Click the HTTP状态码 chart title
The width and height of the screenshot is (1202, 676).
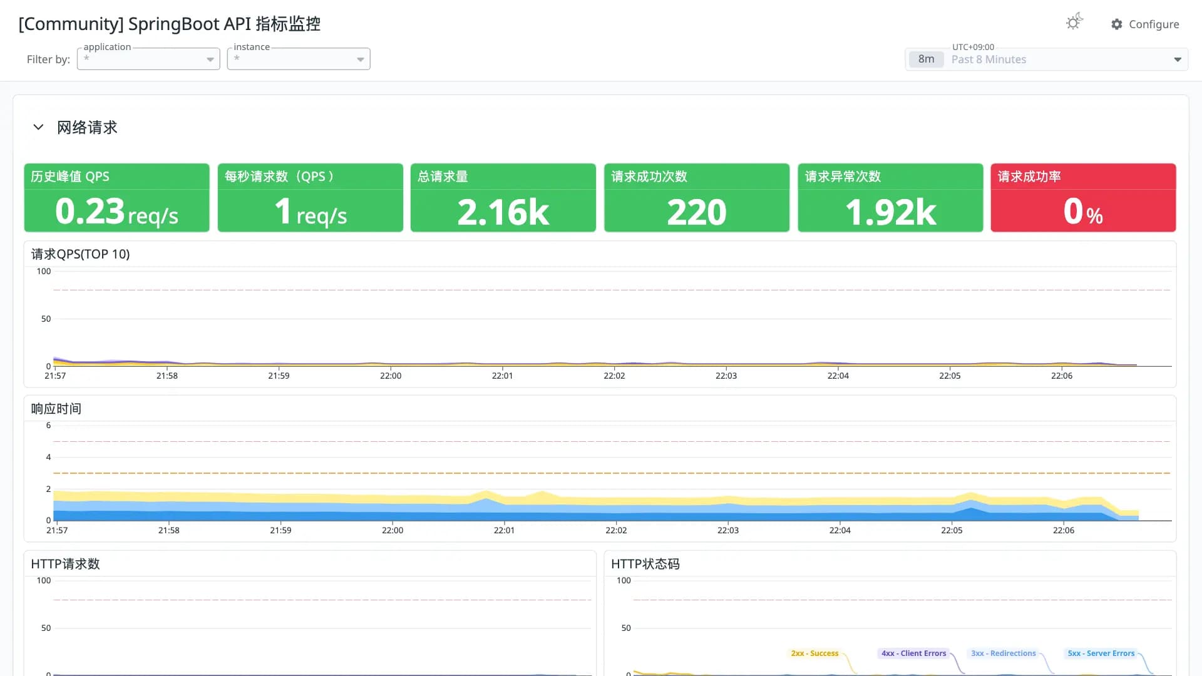click(x=645, y=564)
